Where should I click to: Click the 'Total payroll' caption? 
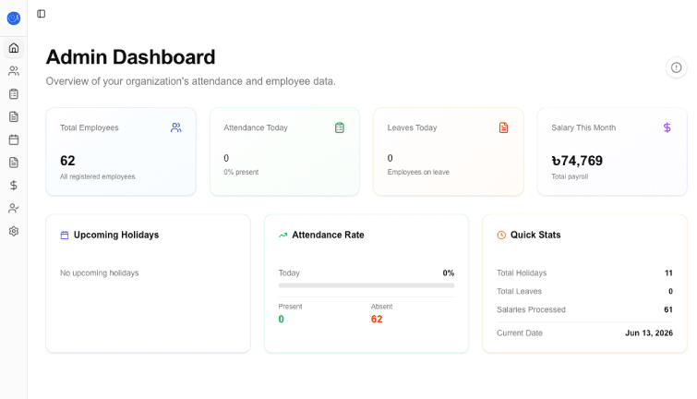click(x=570, y=176)
